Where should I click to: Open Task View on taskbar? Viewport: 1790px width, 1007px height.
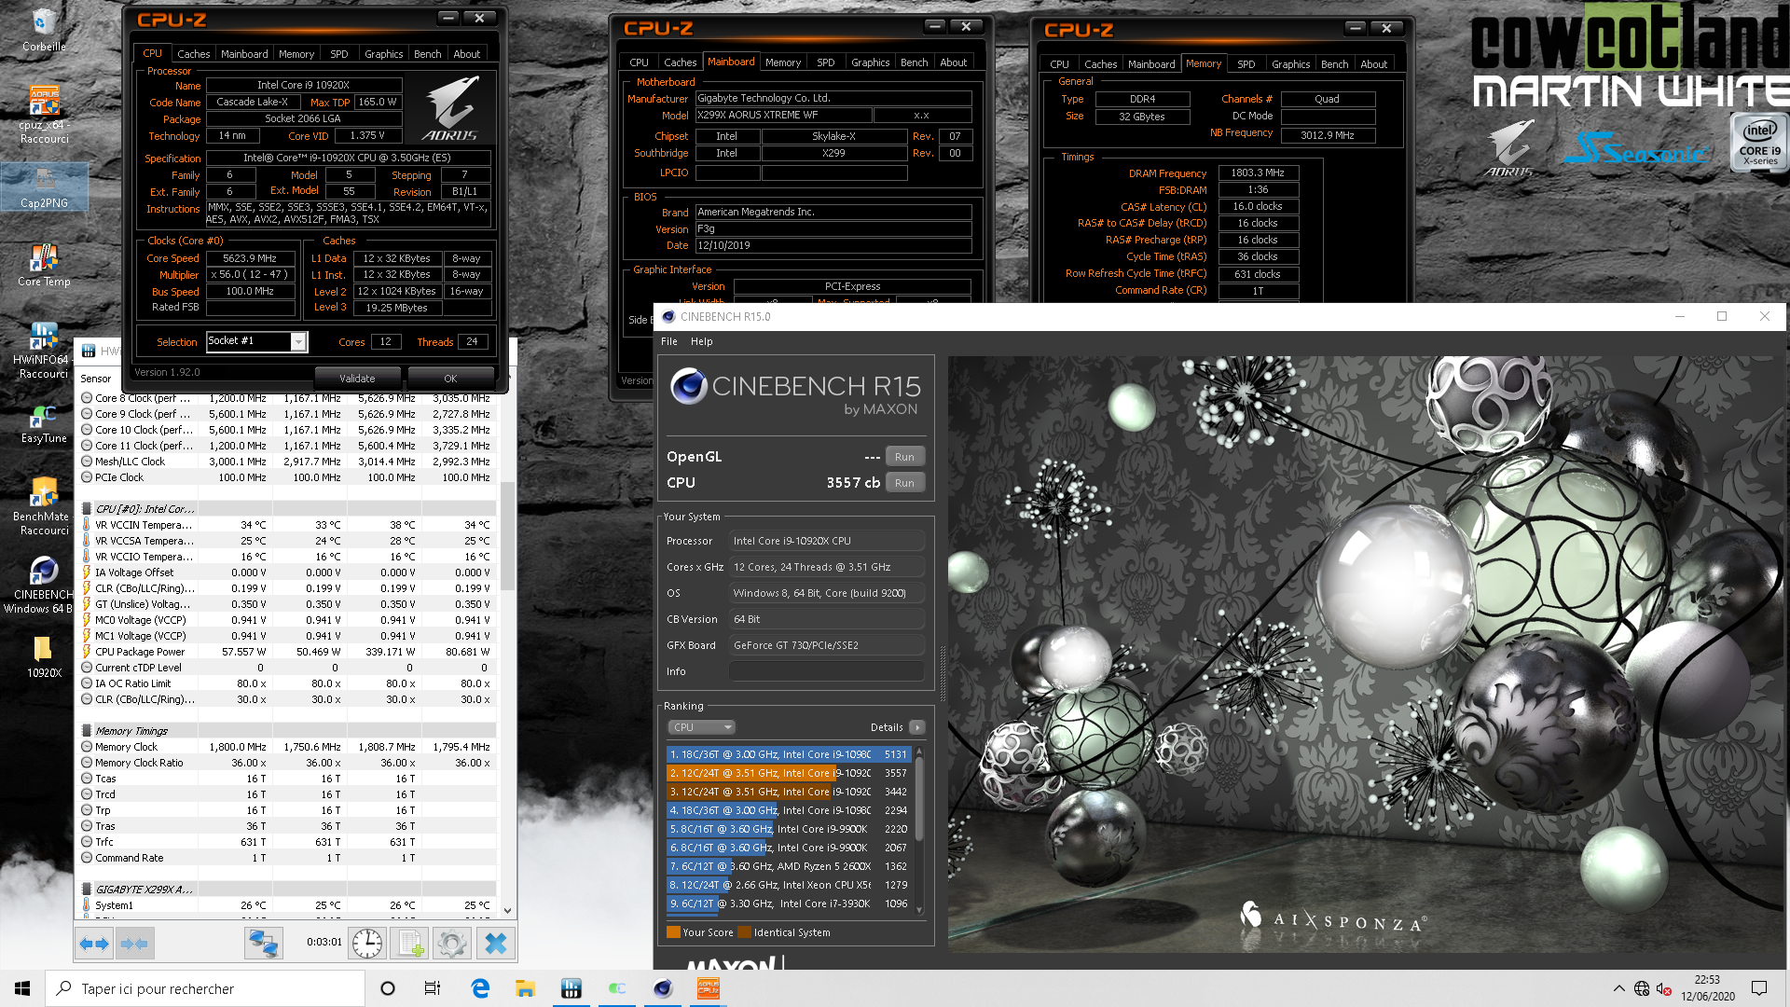(433, 988)
